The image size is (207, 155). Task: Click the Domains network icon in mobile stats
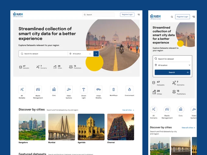[x=174, y=83]
